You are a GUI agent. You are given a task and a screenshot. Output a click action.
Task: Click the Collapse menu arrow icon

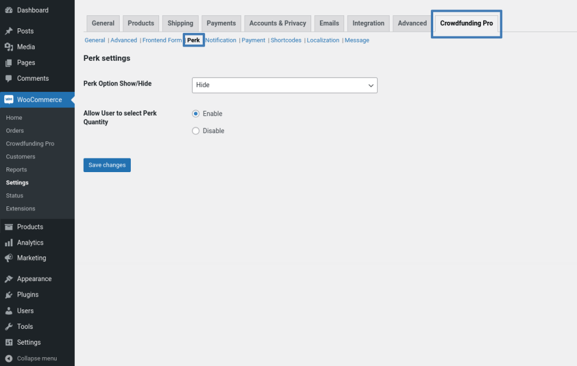click(x=9, y=358)
